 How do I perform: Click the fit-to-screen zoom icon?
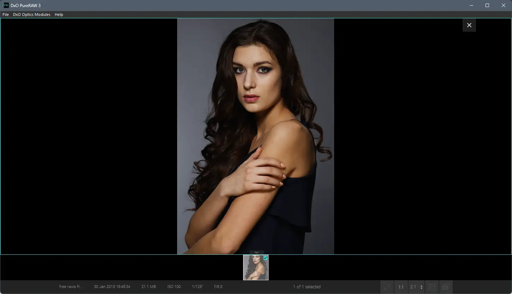click(x=387, y=287)
